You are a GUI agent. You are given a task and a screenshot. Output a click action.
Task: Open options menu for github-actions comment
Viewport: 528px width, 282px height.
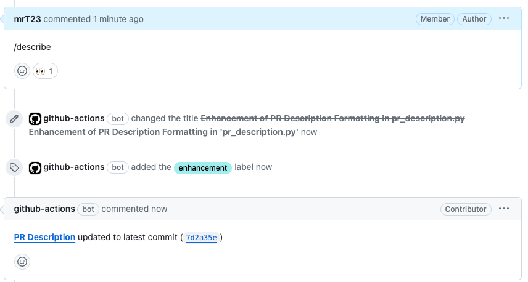(504, 209)
